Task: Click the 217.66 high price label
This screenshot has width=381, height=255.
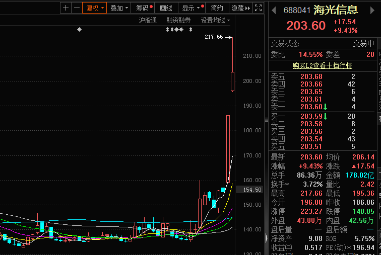Action: coord(214,37)
